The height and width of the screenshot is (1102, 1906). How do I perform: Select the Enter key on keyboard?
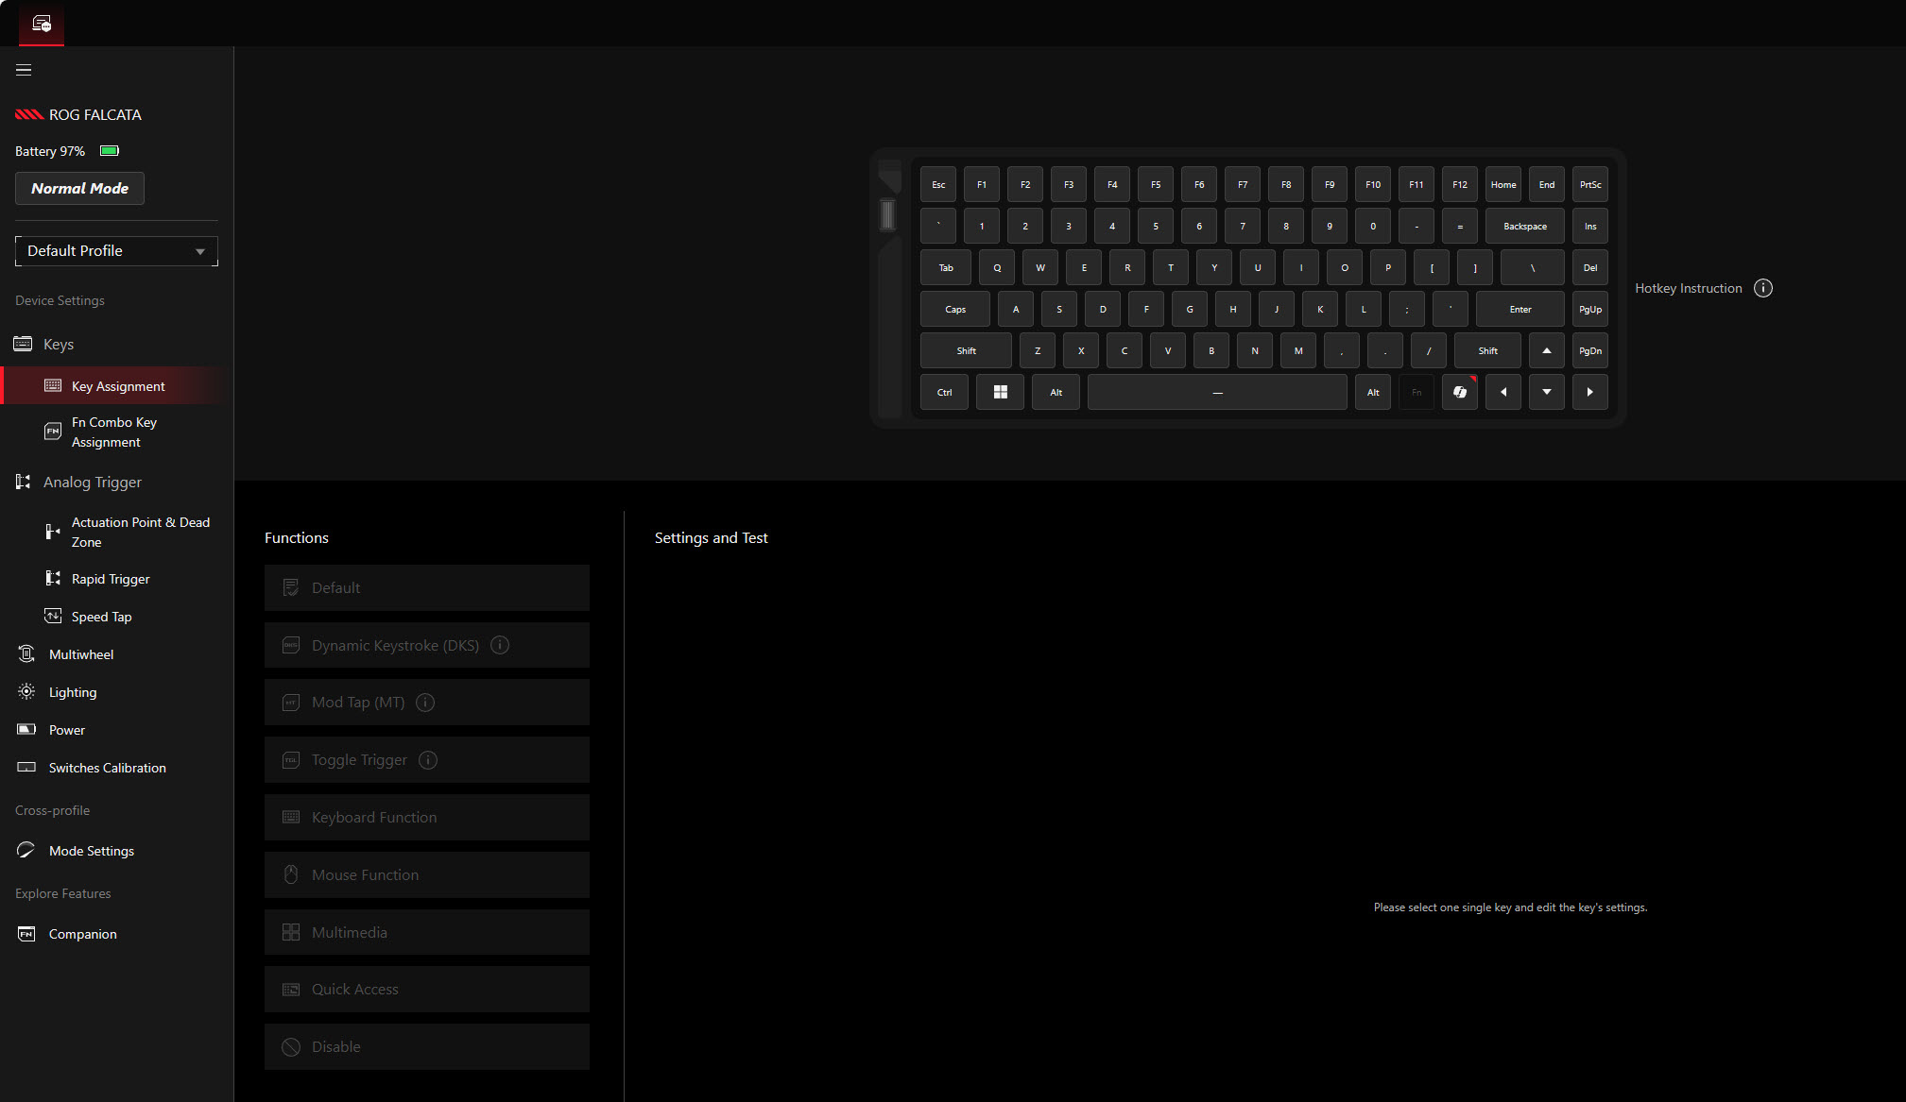(x=1520, y=310)
